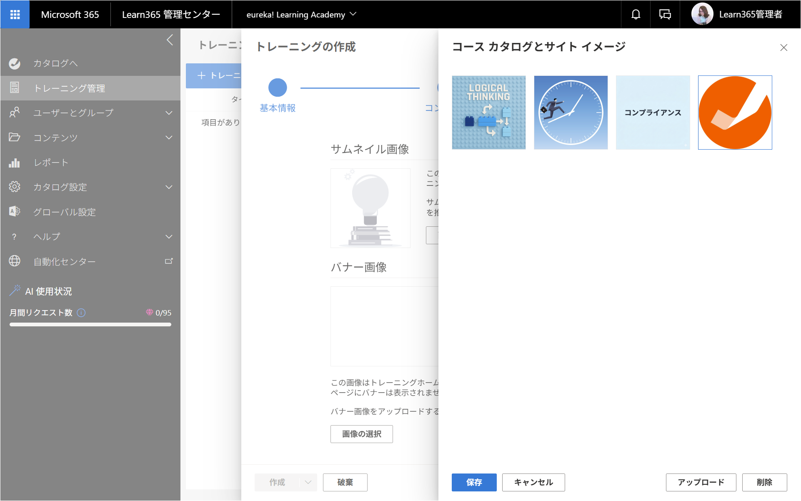
Task: Click the レポート bar chart icon
Action: tap(15, 163)
